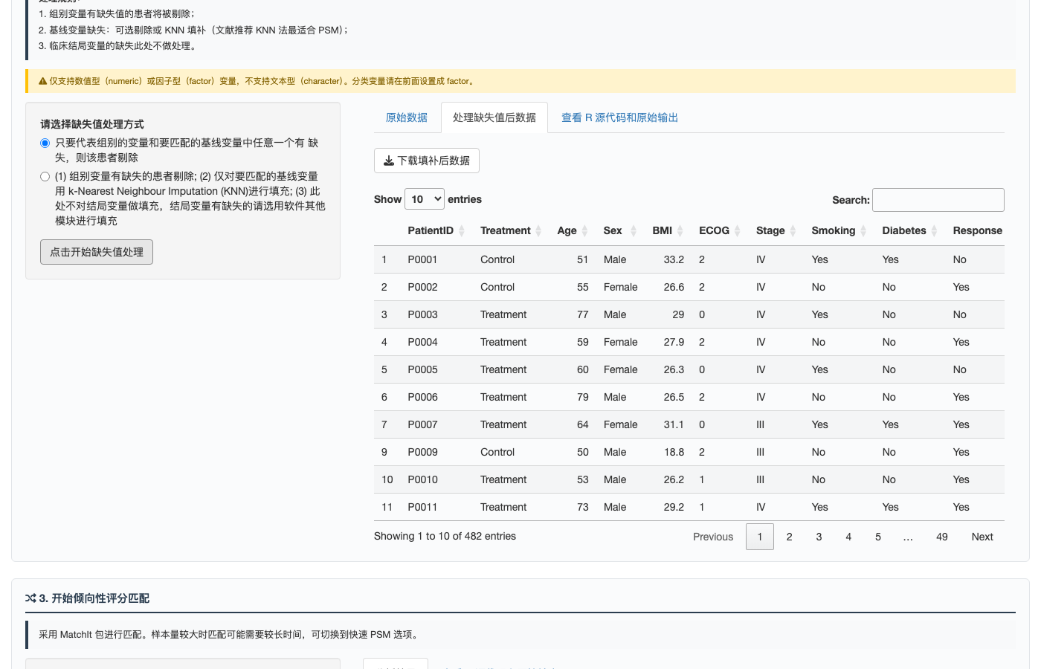Sort table by Diabetes column arrows
This screenshot has height=669, width=1041.
pos(934,231)
